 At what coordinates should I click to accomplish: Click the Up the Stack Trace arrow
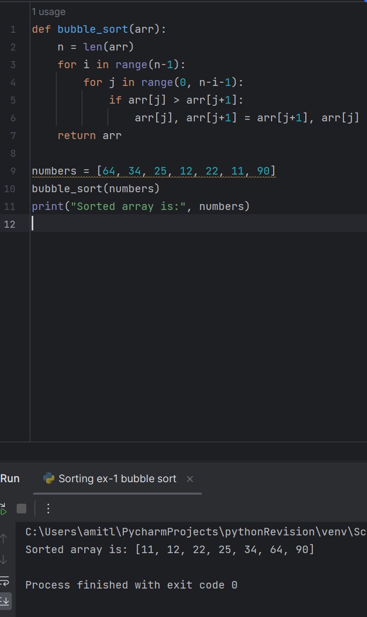[x=4, y=539]
